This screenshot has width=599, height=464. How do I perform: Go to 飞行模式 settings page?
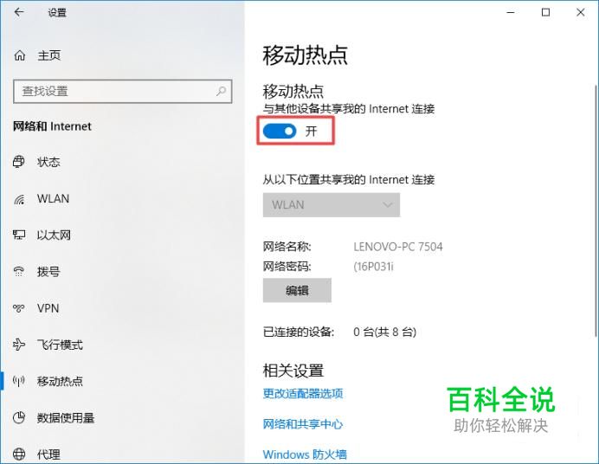click(x=60, y=345)
